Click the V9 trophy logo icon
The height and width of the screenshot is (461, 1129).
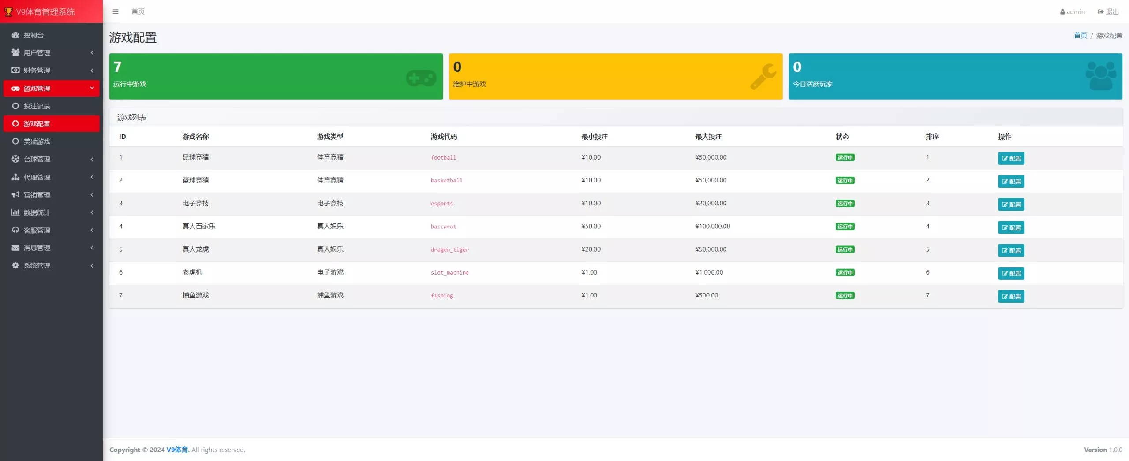(8, 12)
